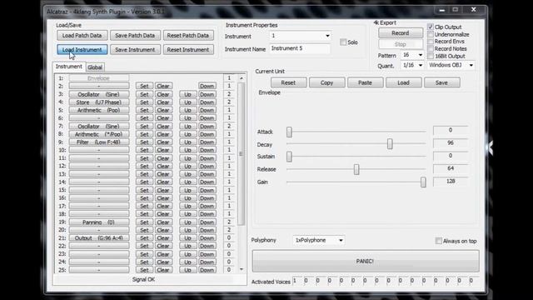The height and width of the screenshot is (300, 533).
Task: Click the Attack value field showing 0
Action: point(451,130)
